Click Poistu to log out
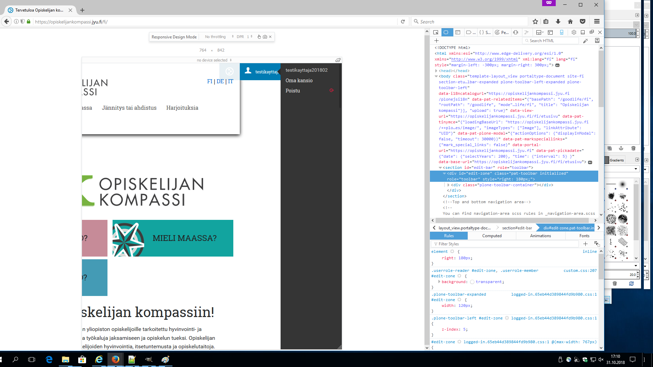Image resolution: width=653 pixels, height=367 pixels. pyautogui.click(x=293, y=91)
